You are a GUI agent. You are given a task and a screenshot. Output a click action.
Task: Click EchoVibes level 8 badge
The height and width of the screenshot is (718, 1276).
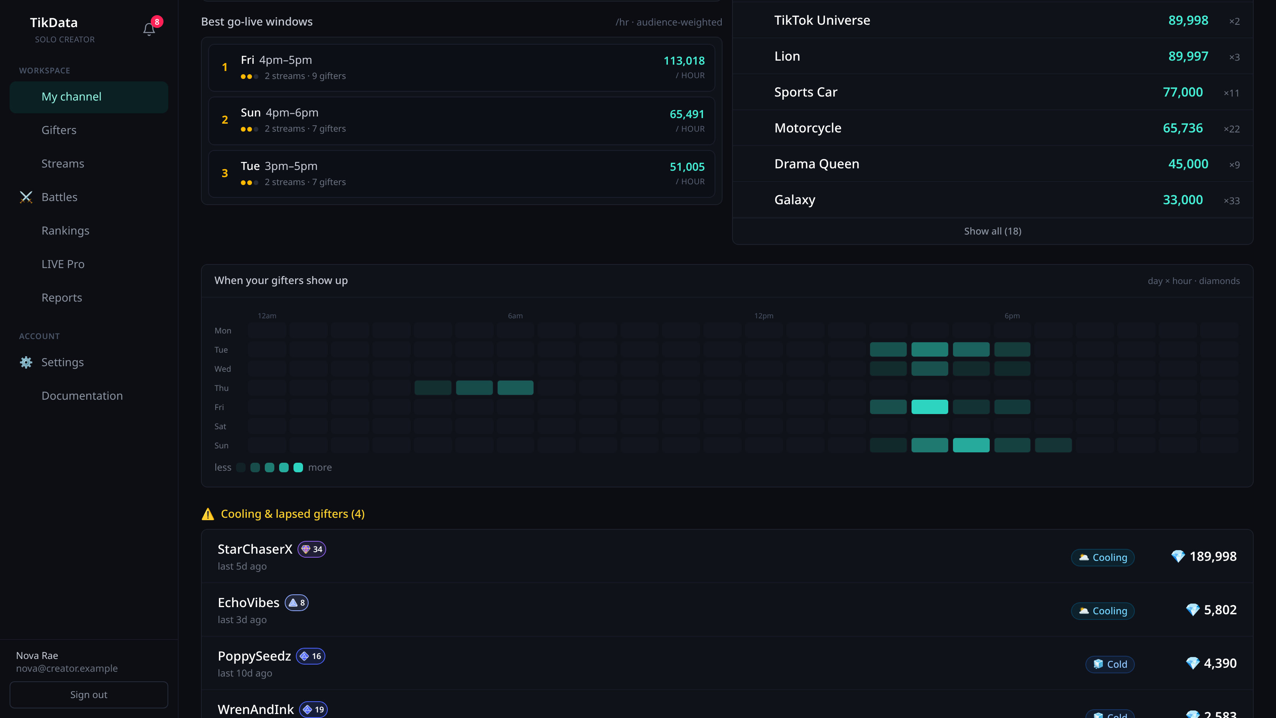coord(297,603)
